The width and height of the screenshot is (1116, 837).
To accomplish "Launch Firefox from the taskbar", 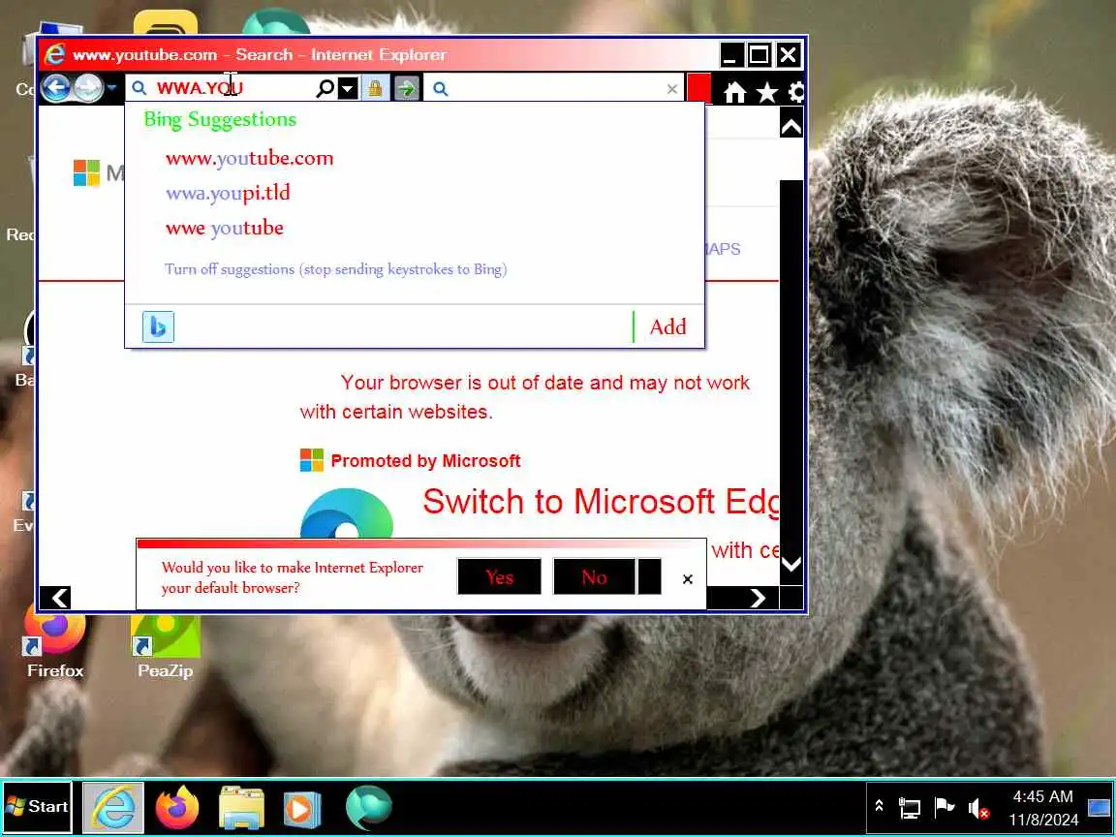I will [176, 808].
